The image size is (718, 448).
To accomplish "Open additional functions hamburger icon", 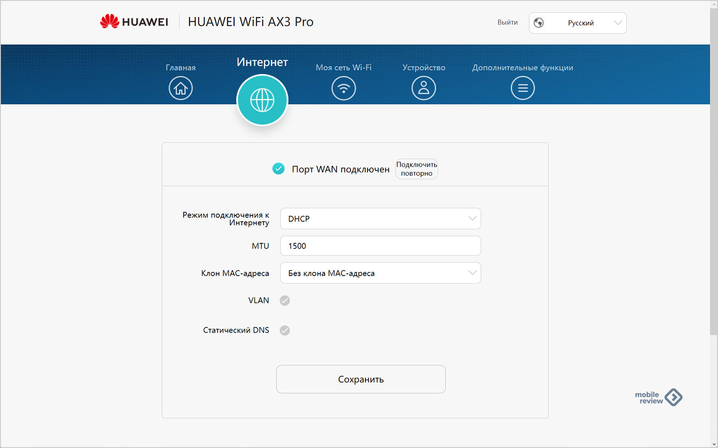I will pos(523,88).
